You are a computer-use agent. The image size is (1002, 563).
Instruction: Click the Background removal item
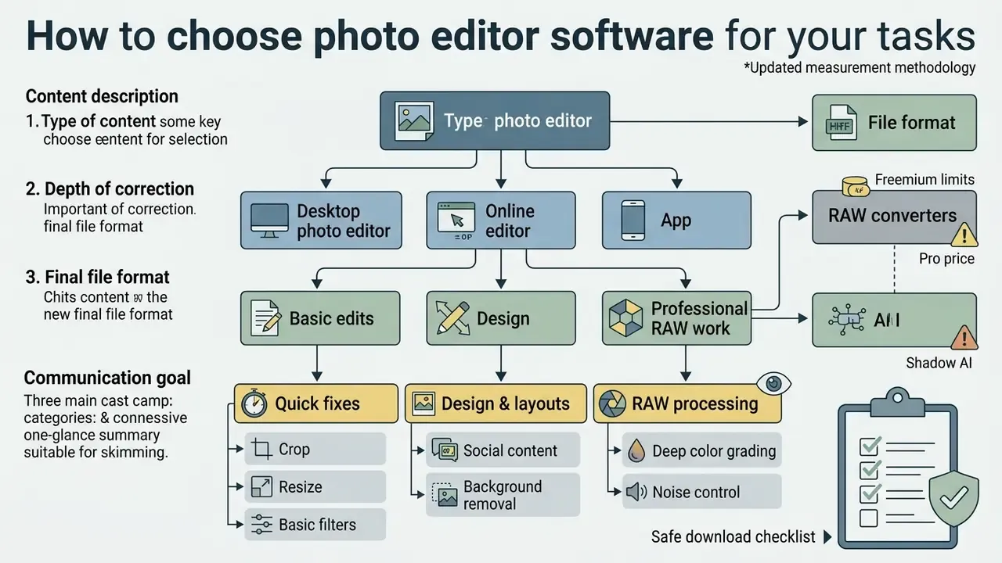[x=503, y=495]
